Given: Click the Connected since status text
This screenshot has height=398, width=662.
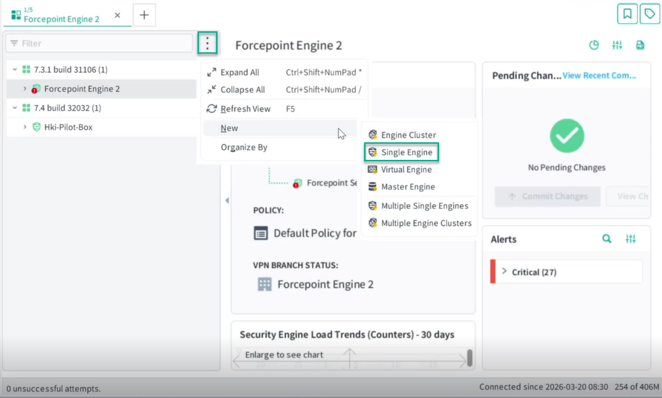Looking at the screenshot, I should [x=543, y=387].
